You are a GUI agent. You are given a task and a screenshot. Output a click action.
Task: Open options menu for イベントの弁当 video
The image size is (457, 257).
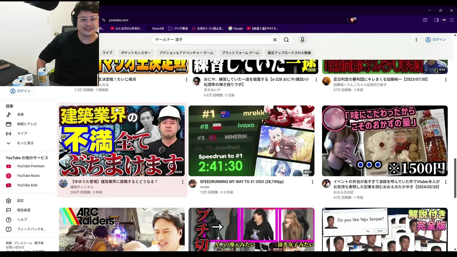(446, 182)
